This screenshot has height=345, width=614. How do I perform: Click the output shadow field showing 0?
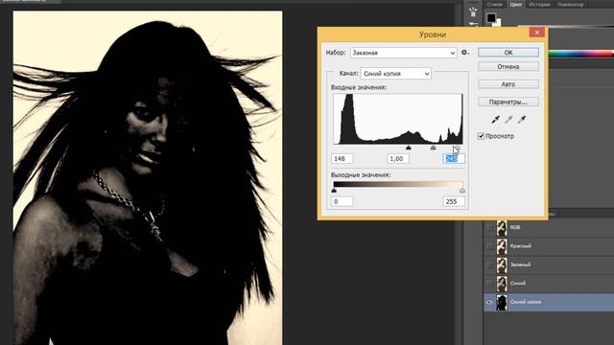point(342,201)
